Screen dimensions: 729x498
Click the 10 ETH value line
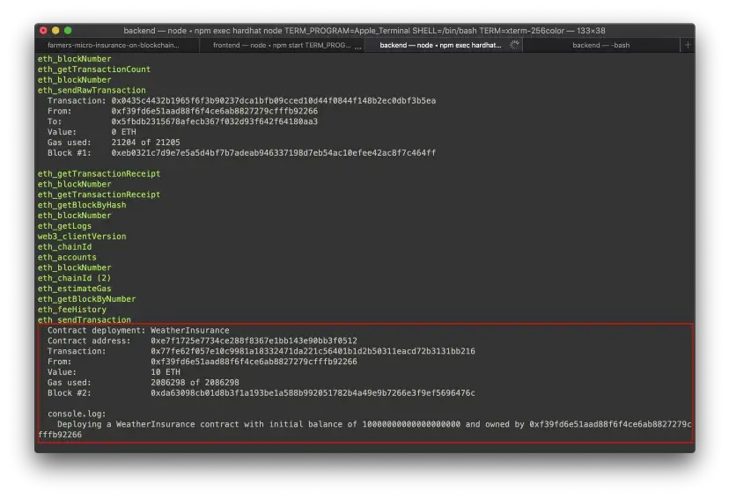166,372
